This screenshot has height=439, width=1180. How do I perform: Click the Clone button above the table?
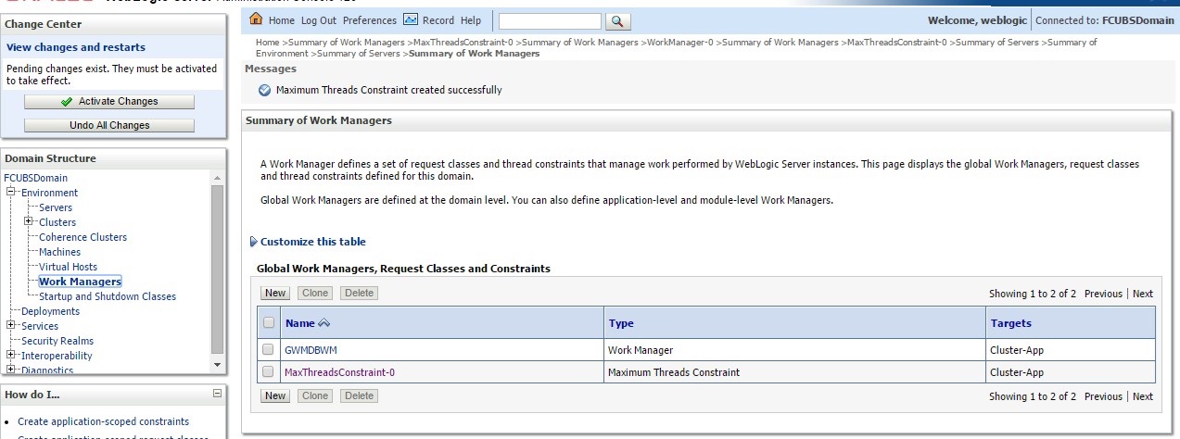[x=315, y=293]
